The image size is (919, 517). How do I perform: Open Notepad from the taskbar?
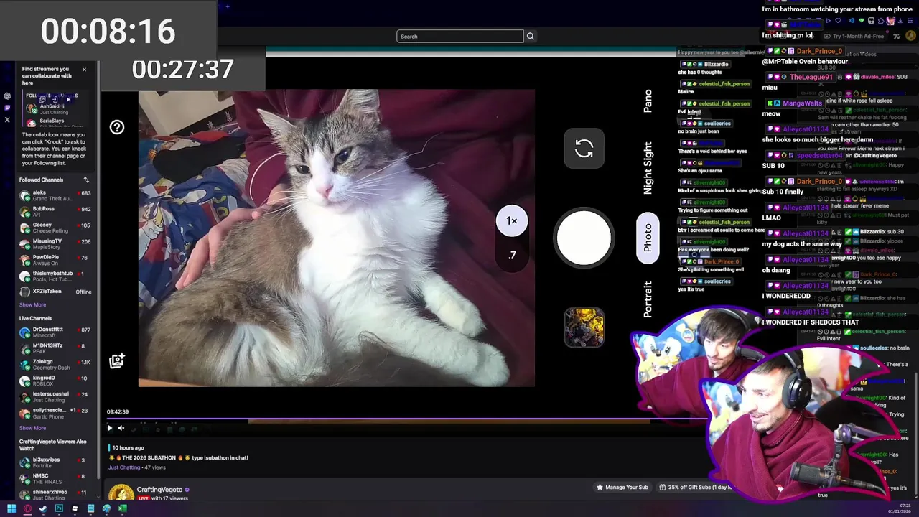tap(90, 509)
